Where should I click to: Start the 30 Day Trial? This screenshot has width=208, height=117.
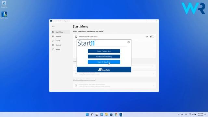[x=104, y=62]
